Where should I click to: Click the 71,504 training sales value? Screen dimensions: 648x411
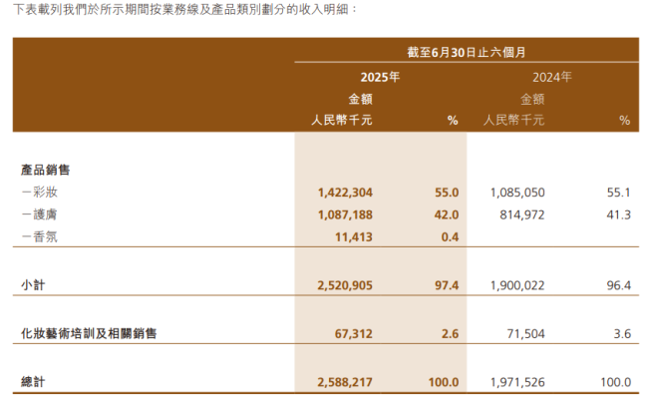[524, 334]
